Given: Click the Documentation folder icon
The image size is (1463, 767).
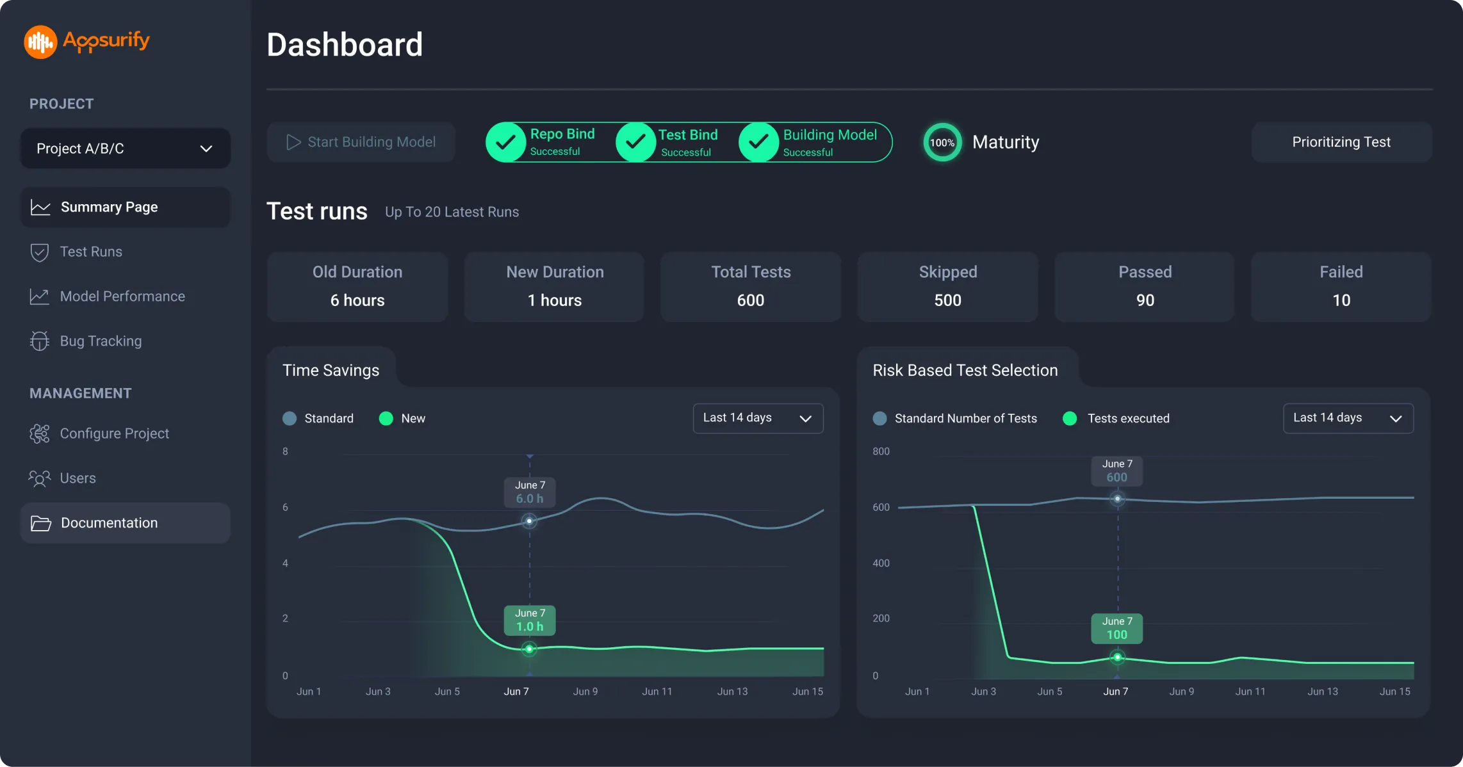Looking at the screenshot, I should pyautogui.click(x=40, y=523).
